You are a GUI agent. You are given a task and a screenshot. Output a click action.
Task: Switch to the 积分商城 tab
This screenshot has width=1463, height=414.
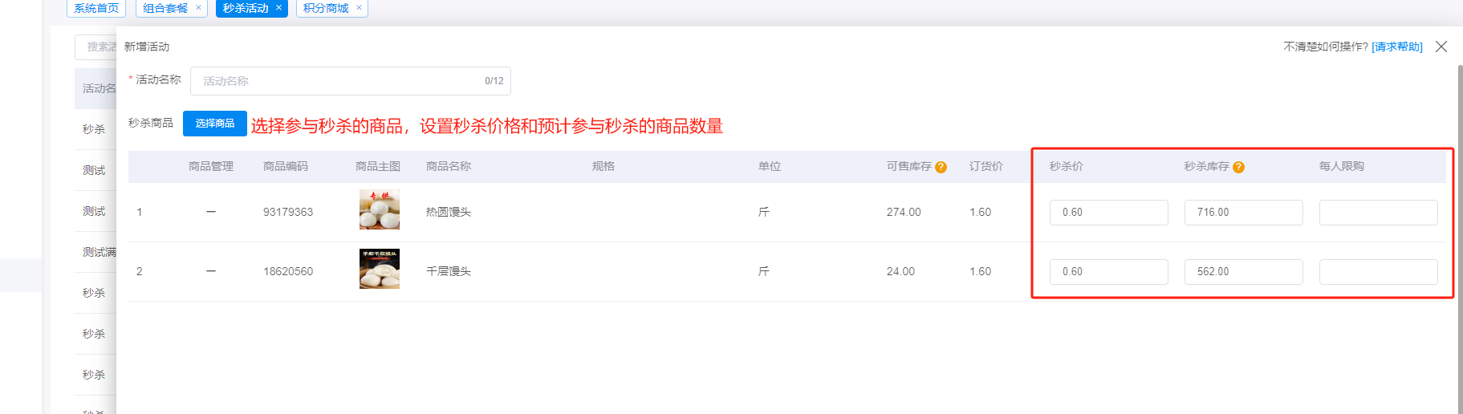coord(325,8)
